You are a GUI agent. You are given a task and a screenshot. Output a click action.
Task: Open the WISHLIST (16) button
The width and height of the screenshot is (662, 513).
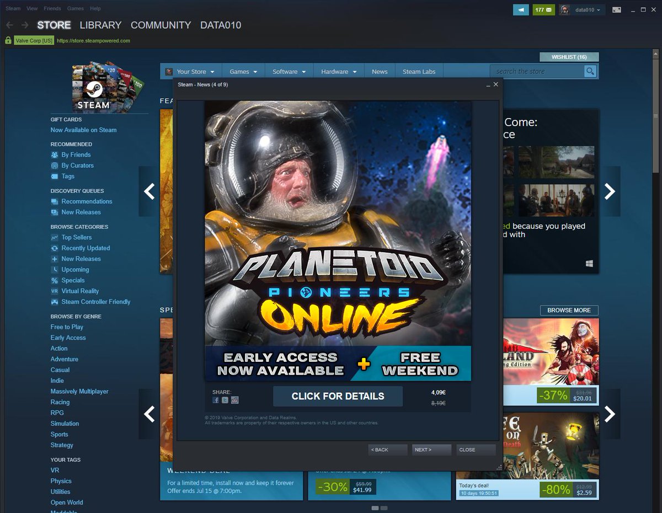[569, 57]
